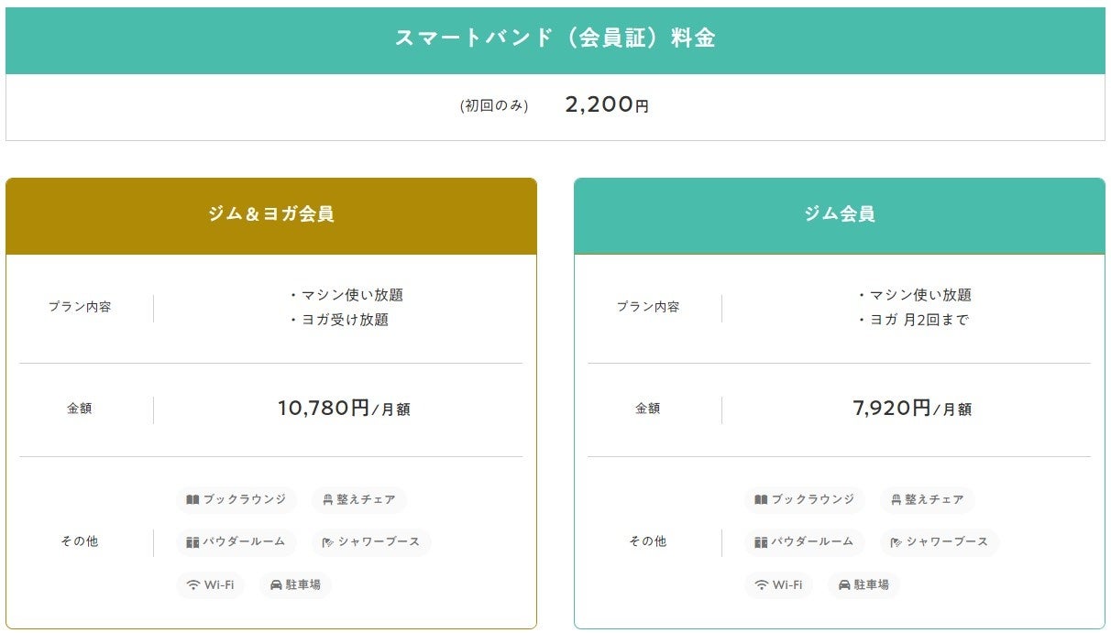Click the book icon in the ジム会員 card
The height and width of the screenshot is (633, 1111).
tap(761, 500)
